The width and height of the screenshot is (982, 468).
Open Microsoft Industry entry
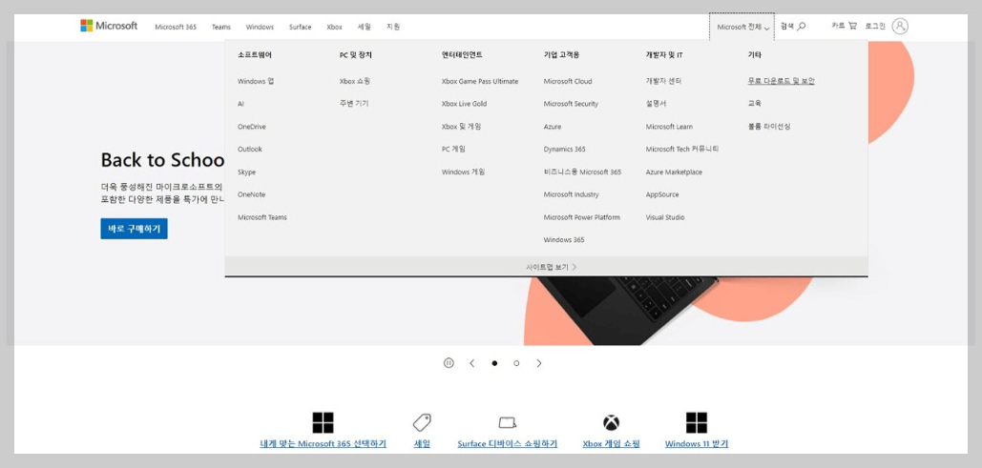click(571, 194)
